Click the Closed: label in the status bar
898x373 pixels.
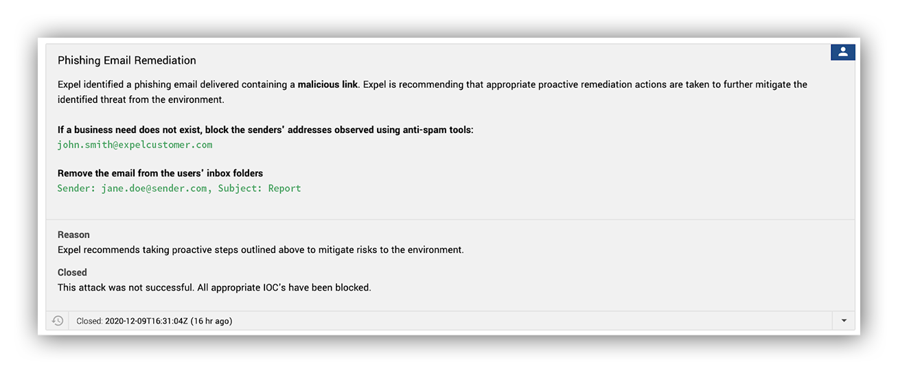tap(89, 321)
